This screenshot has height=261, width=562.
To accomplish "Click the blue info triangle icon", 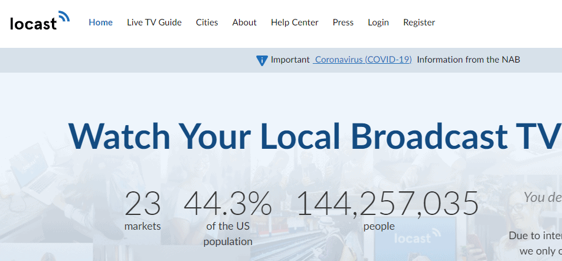I will coord(262,60).
